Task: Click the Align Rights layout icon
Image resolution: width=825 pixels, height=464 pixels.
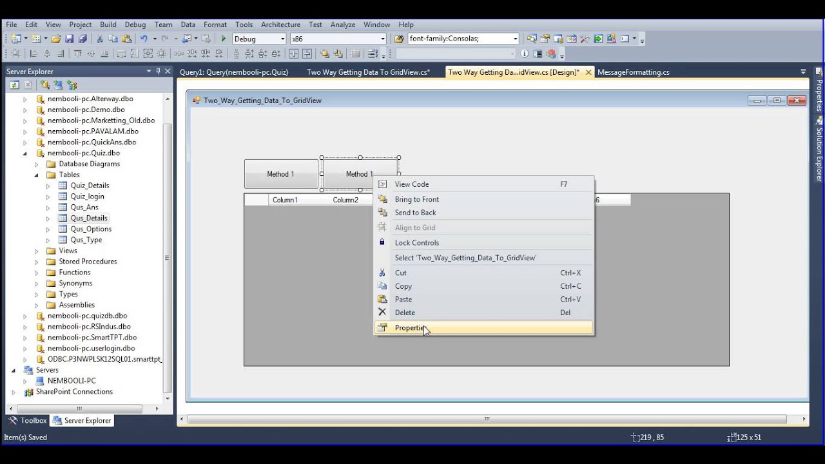Action: tap(60, 54)
